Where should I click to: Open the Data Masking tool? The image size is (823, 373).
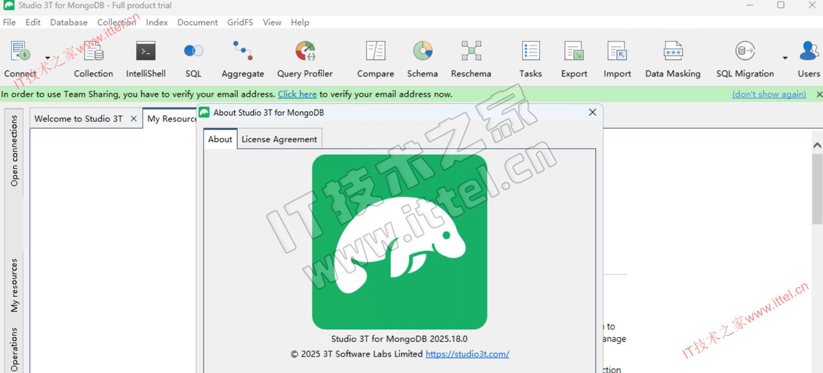(x=673, y=52)
